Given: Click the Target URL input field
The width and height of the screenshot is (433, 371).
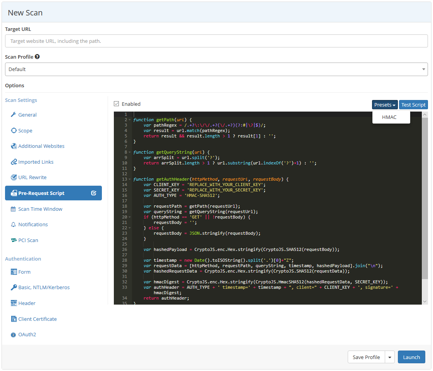Looking at the screenshot, I should point(216,41).
